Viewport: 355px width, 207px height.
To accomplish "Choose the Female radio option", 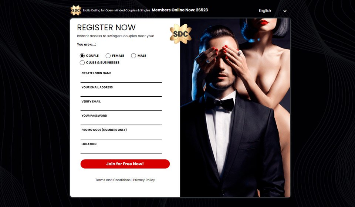I will click(108, 56).
